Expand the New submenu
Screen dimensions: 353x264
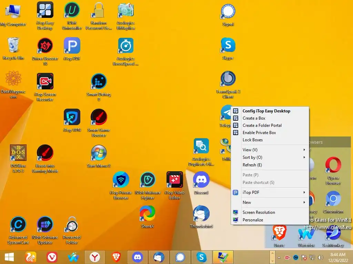pos(270,202)
